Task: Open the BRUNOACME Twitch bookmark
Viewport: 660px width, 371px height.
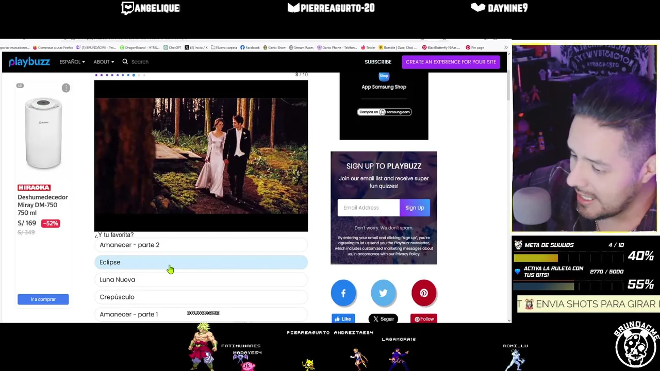Action: click(x=96, y=47)
